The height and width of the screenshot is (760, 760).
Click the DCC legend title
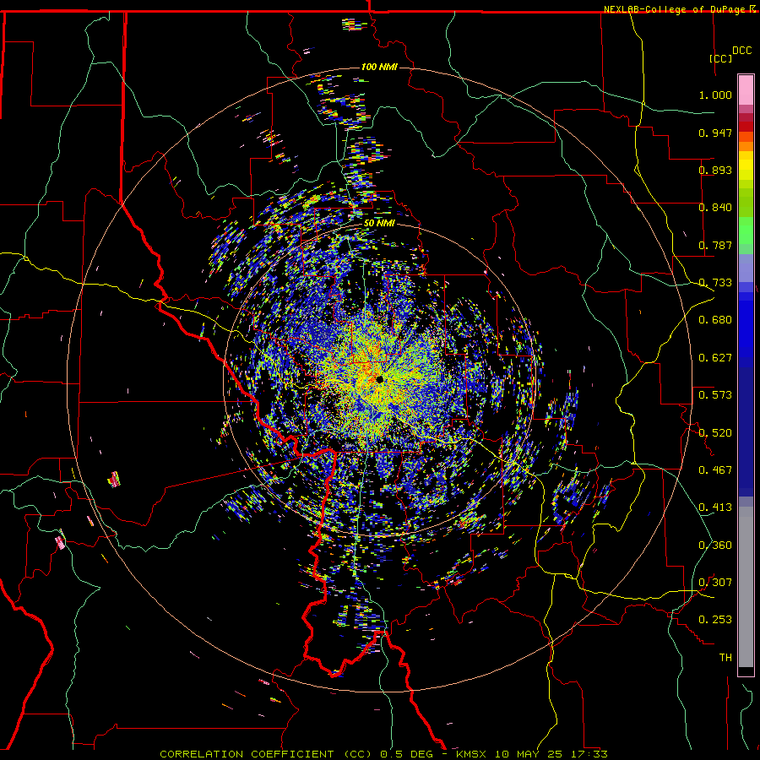(x=741, y=51)
